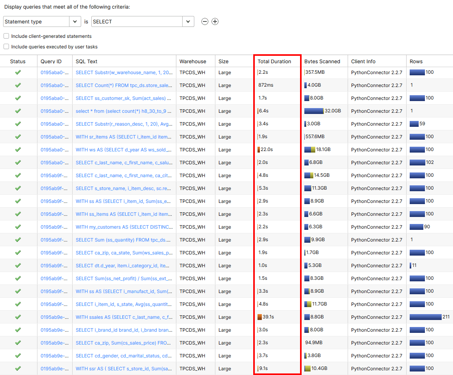The image size is (453, 375).
Task: Open SQL 'SELECT ca_zip, ca_state, Sum(ws_sales_p...'
Action: [124, 253]
